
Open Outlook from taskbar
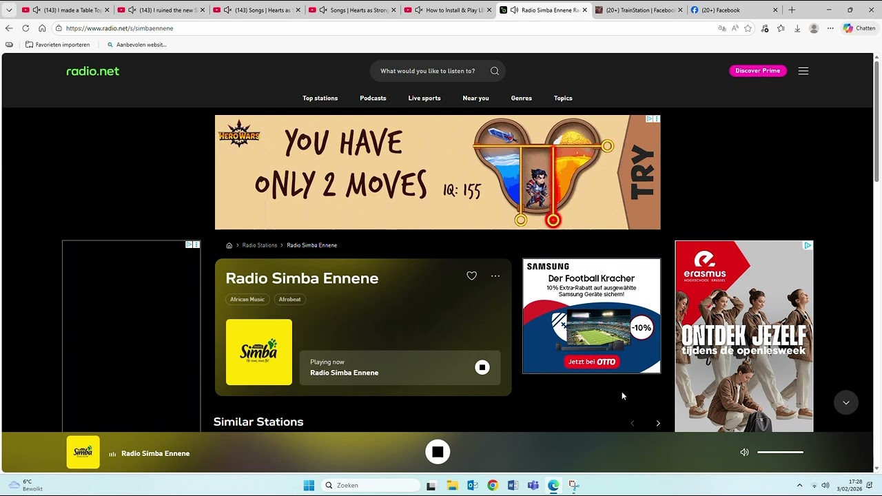pyautogui.click(x=473, y=485)
